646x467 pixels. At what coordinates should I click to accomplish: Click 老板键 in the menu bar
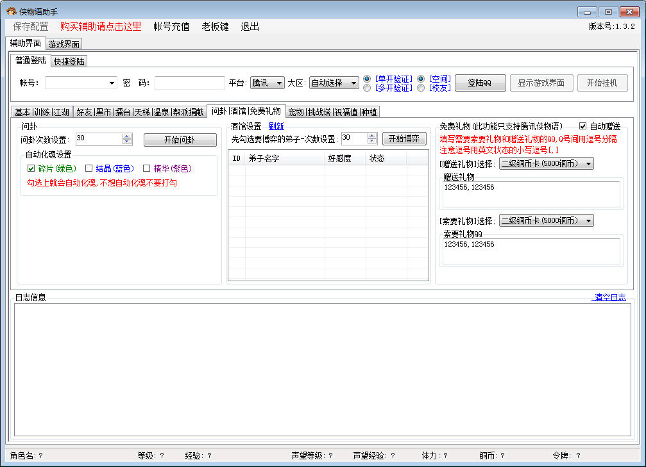click(x=215, y=27)
